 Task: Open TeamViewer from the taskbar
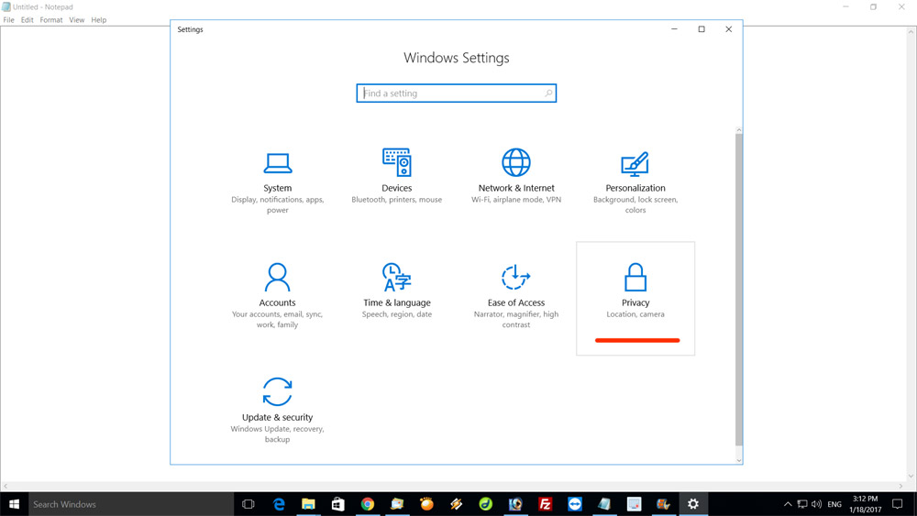coord(575,504)
